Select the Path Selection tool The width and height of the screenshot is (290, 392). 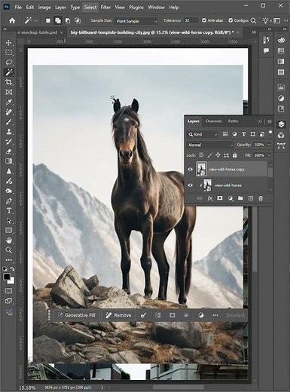click(9, 221)
